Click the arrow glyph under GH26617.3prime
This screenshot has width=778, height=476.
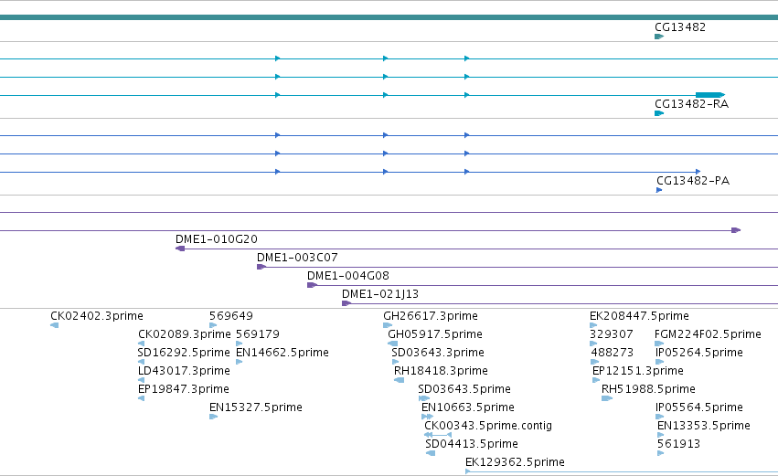coord(388,325)
